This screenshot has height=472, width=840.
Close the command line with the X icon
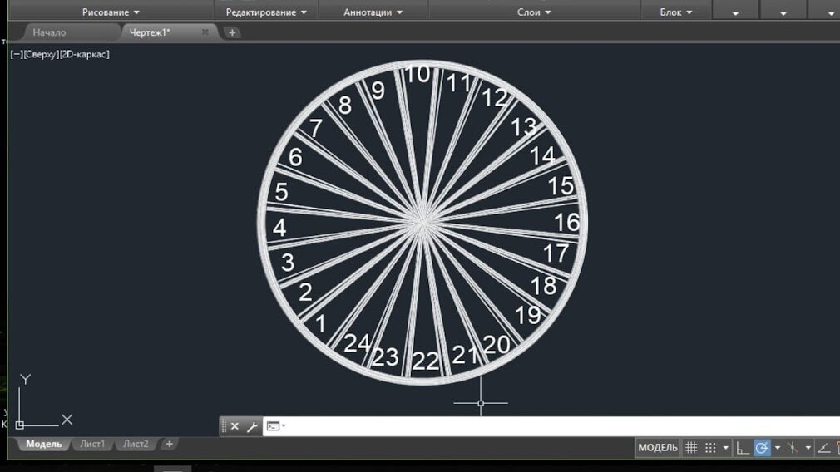pos(235,426)
